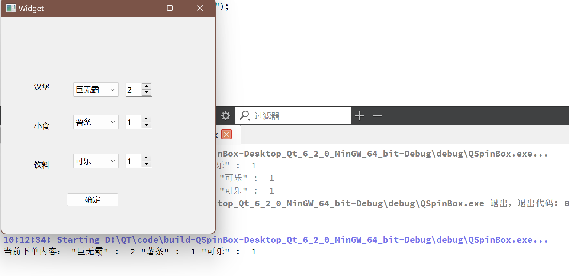Decrease the 薯条 quantity with down arrow
Viewport: 569px width, 276px height.
(147, 125)
